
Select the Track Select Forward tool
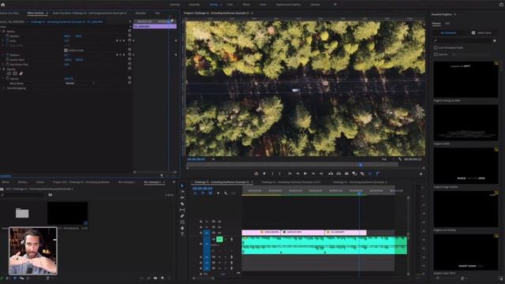pos(182,192)
